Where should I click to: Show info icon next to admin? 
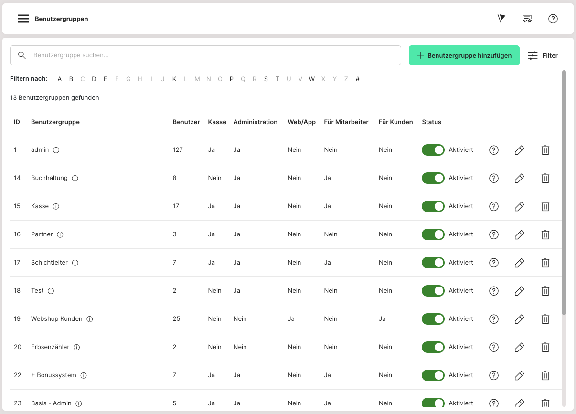tap(56, 150)
